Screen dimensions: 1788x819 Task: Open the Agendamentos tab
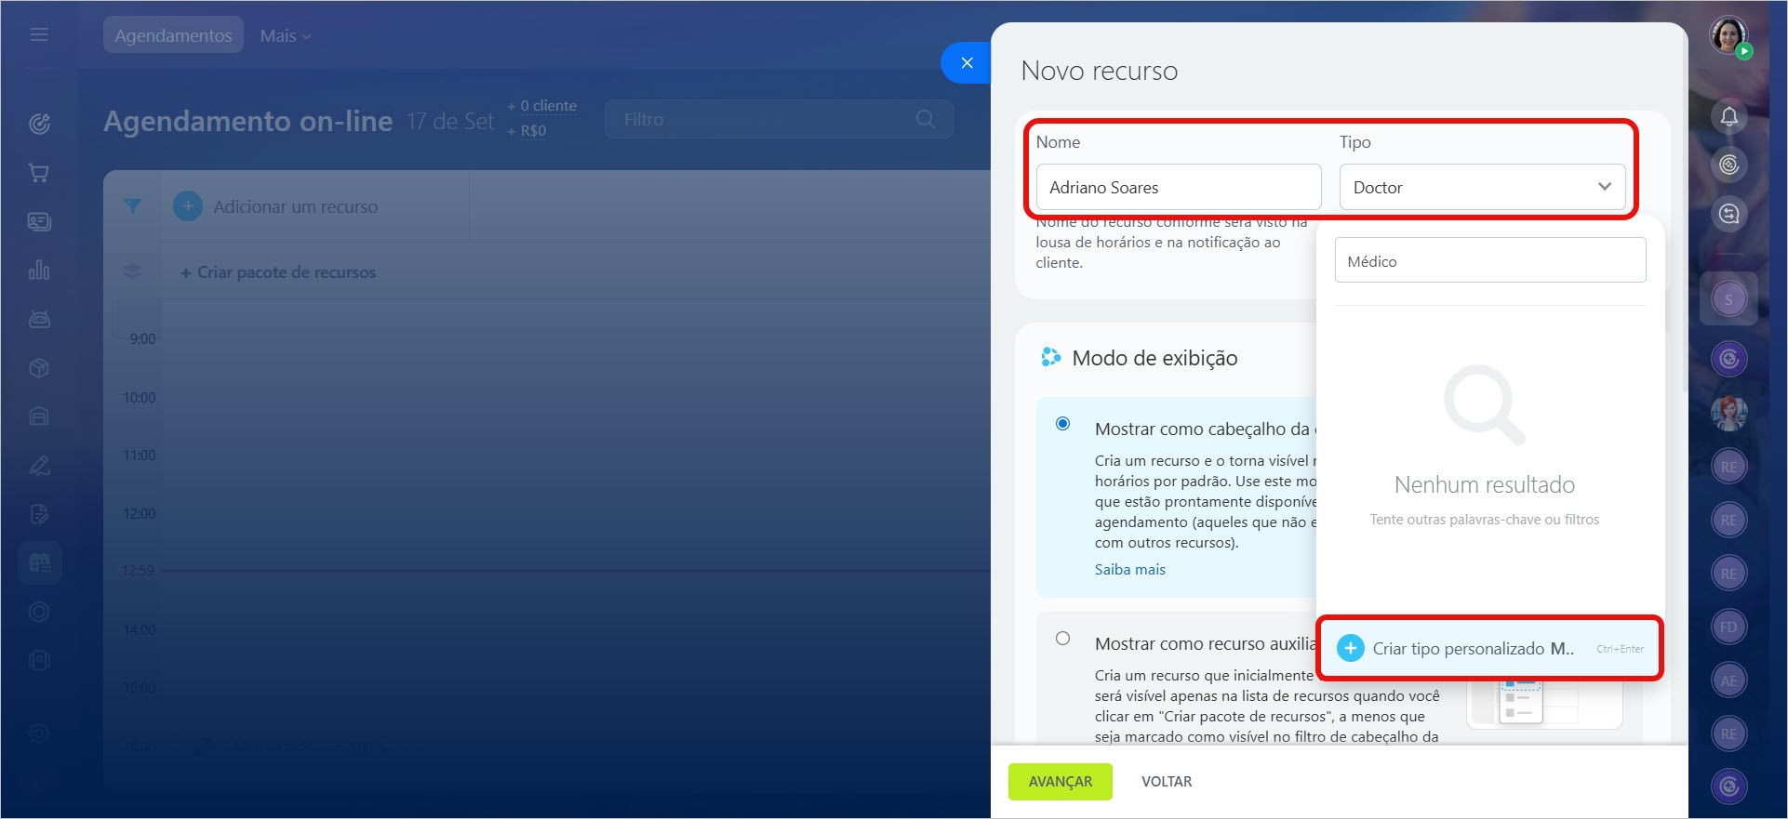[173, 35]
